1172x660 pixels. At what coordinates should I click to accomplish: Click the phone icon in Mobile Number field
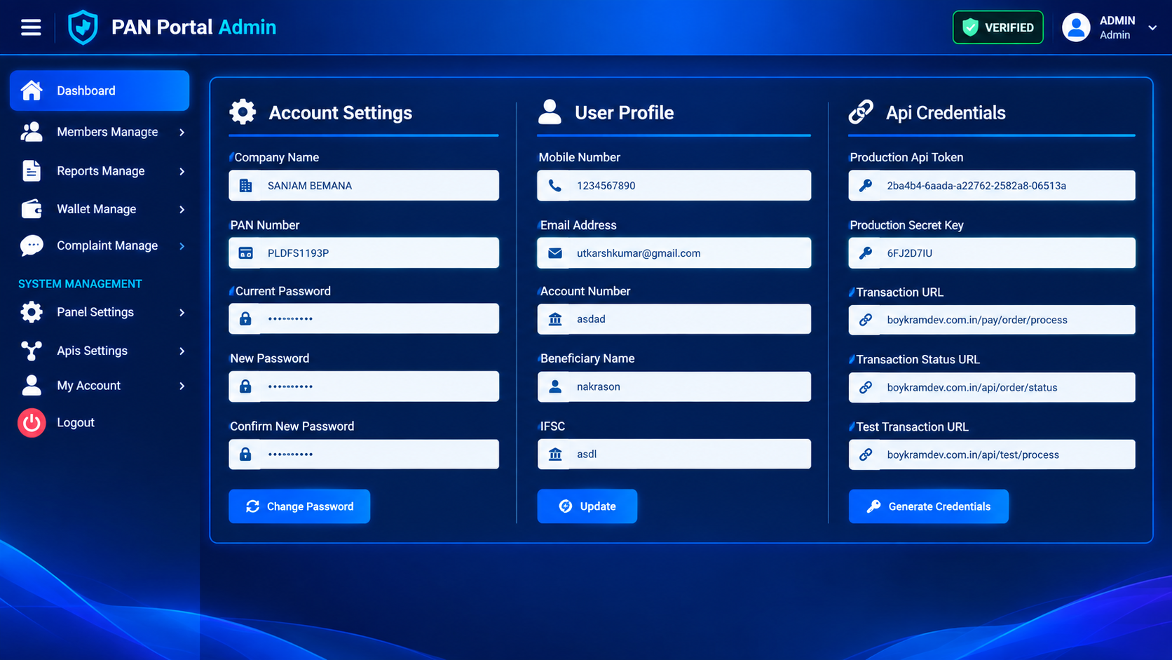tap(555, 186)
